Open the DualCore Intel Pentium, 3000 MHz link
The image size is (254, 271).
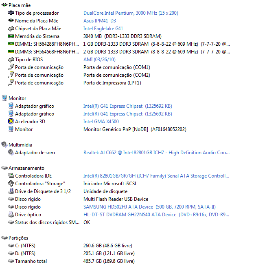tap(131, 13)
